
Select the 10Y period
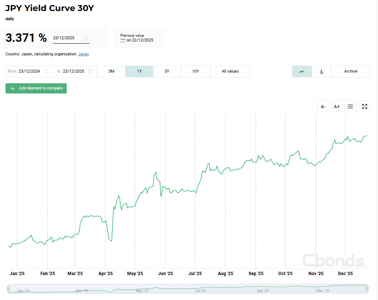tap(196, 72)
